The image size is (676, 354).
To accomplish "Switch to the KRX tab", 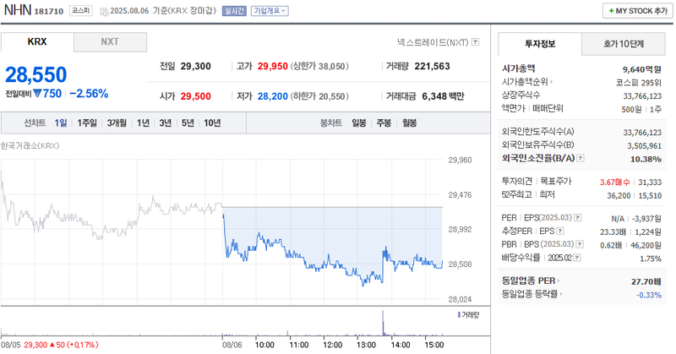I will [x=37, y=42].
